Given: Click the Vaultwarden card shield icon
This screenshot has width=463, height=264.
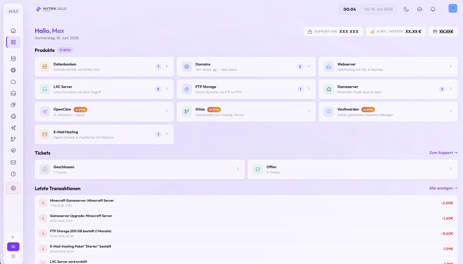Looking at the screenshot, I should [329, 111].
